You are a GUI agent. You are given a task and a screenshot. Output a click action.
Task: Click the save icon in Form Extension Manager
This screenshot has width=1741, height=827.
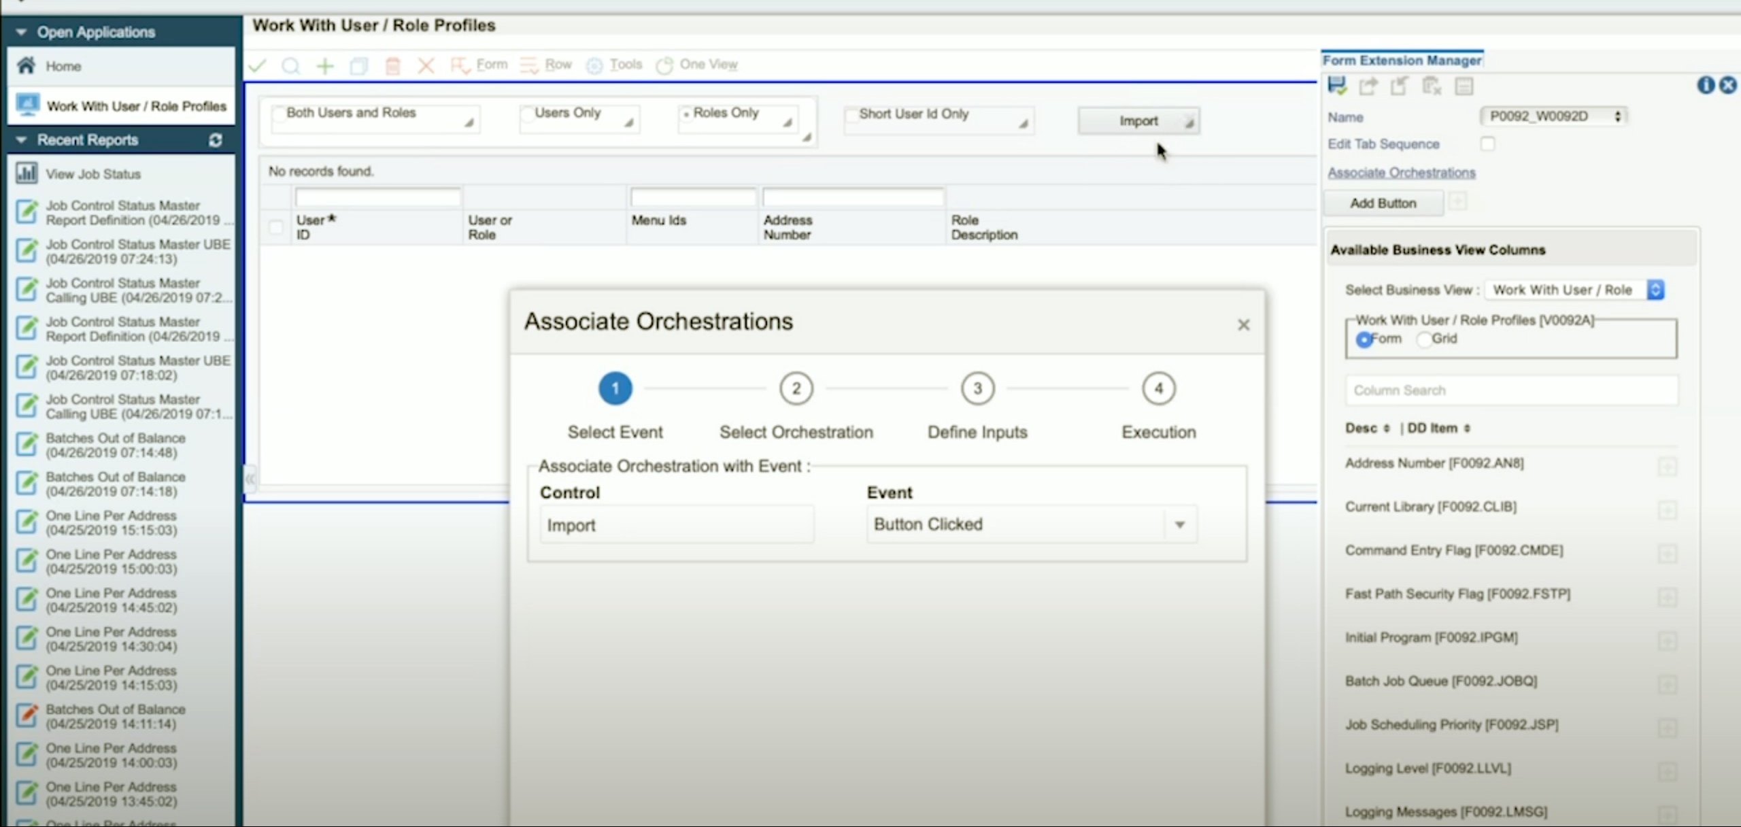[1337, 86]
